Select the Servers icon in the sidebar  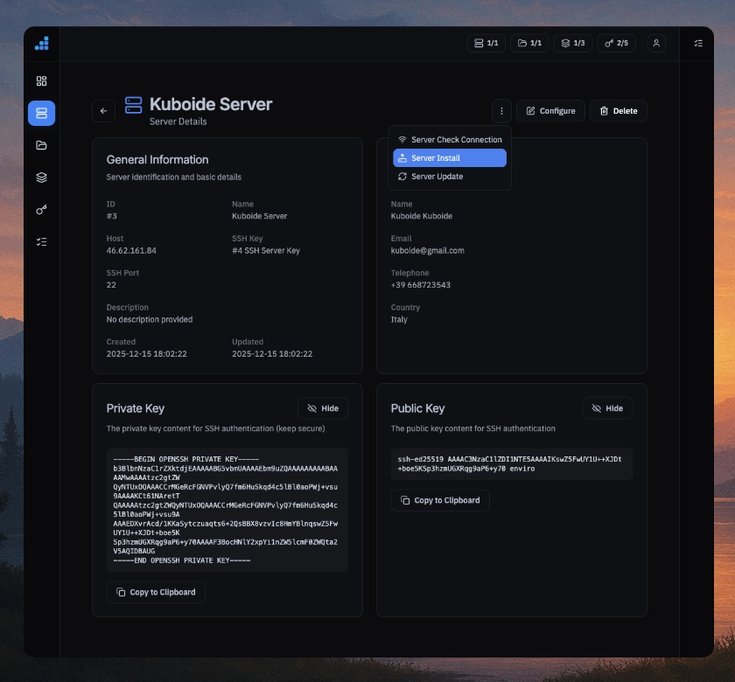click(41, 113)
